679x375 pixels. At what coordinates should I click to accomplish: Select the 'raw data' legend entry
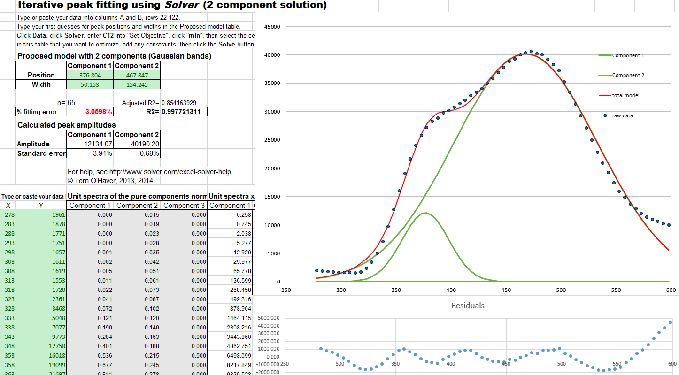click(622, 115)
